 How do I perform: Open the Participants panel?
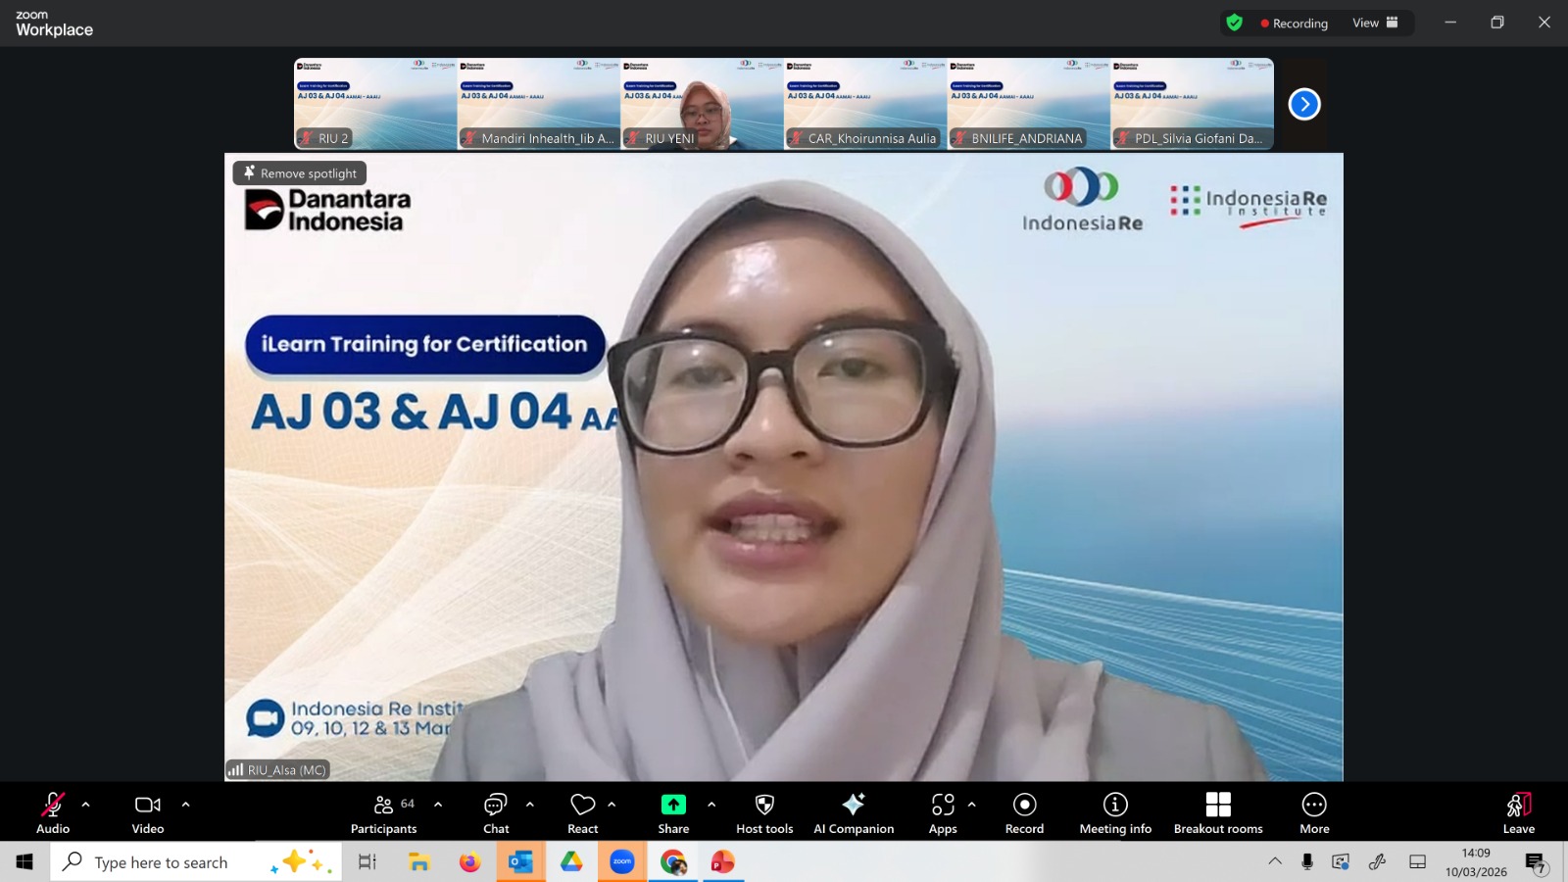click(383, 813)
